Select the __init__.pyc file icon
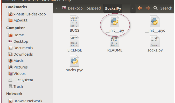 pyautogui.click(x=155, y=21)
